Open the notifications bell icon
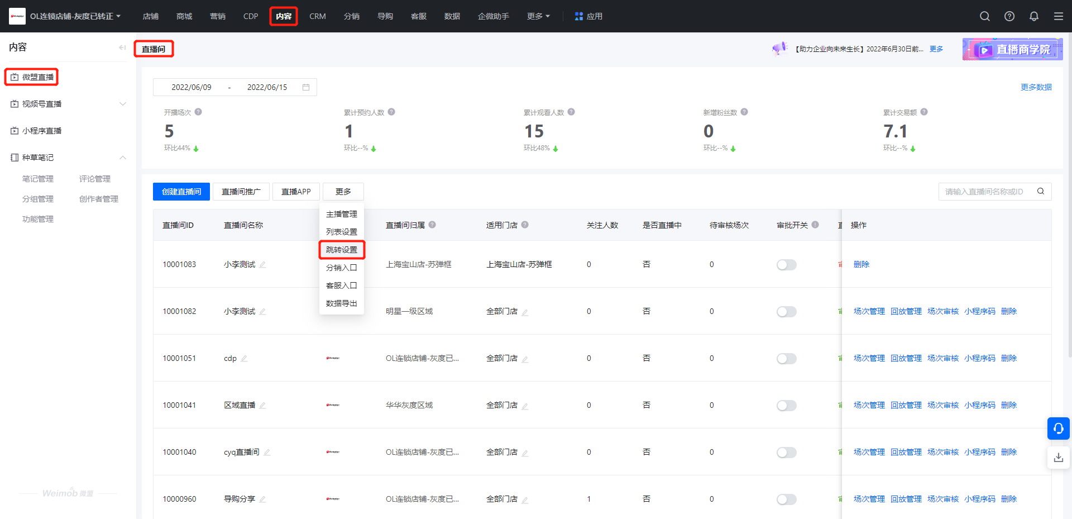 (x=1034, y=16)
